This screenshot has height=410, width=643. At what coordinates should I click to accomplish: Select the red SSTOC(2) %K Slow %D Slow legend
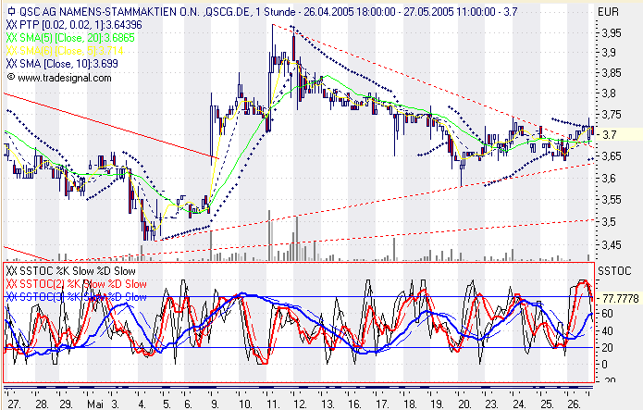(83, 284)
